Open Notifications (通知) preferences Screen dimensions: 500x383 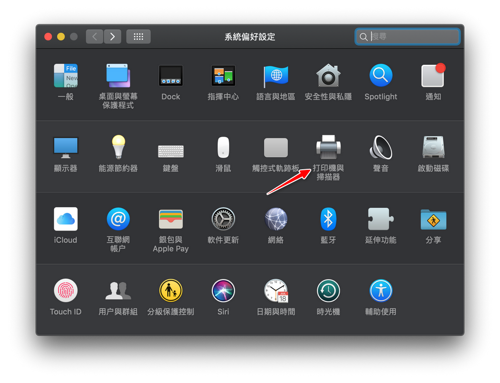[x=433, y=76]
